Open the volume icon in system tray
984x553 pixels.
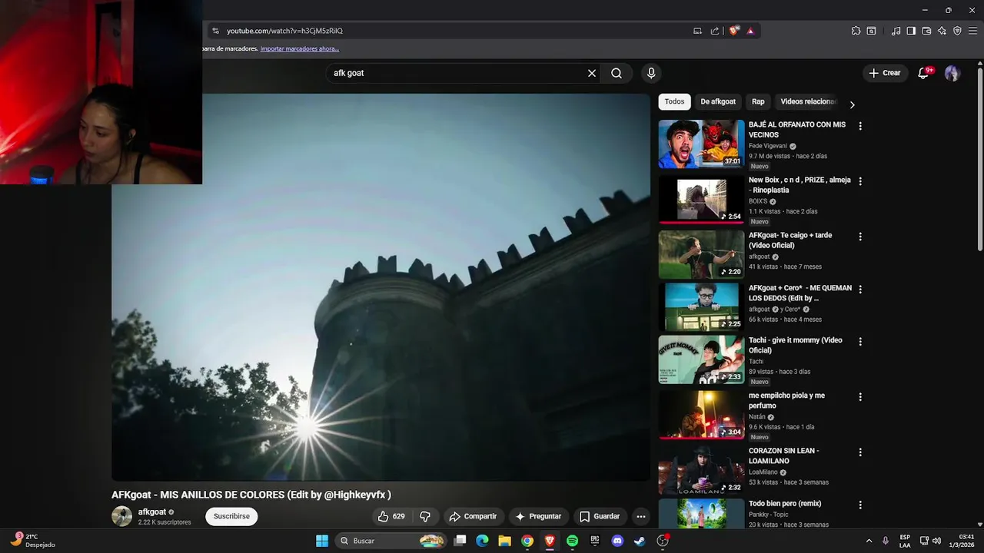coord(936,541)
